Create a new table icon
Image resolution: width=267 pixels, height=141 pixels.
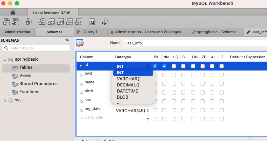51,22
